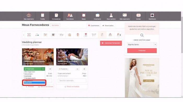This screenshot has width=183, height=102.
Task: Delete Celebrante Liandra Zanette with trash icon
Action: click(50, 69)
